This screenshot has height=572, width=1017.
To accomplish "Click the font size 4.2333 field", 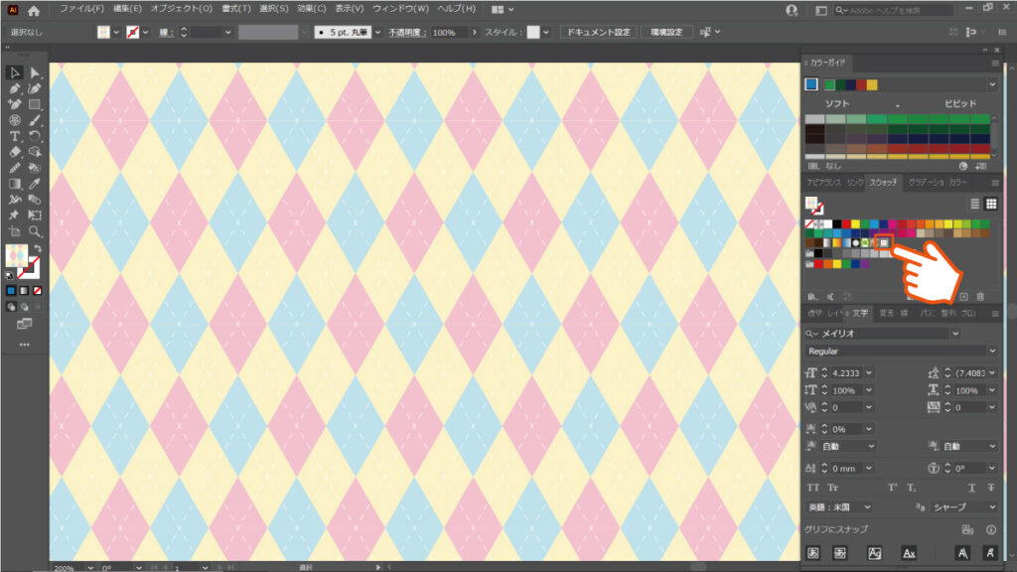I will [x=846, y=373].
